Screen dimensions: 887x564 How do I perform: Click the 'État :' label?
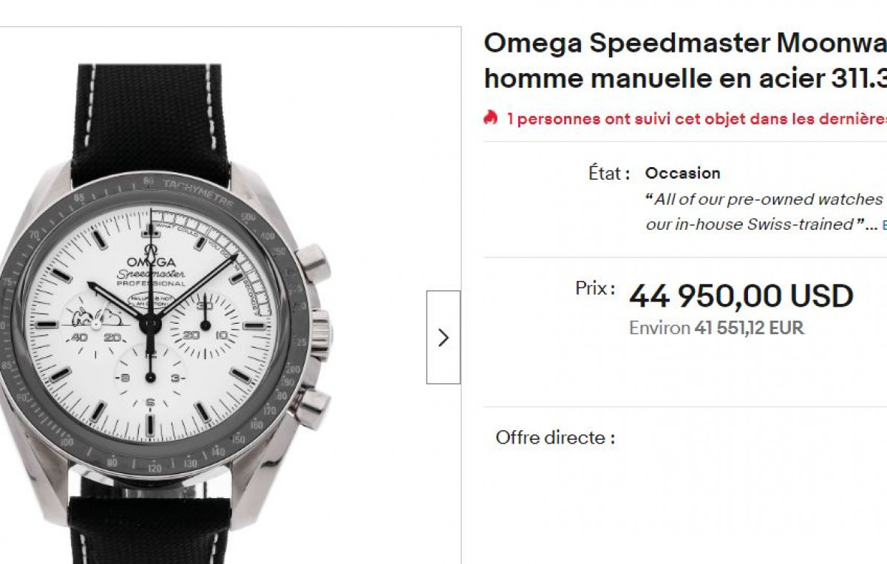point(609,174)
